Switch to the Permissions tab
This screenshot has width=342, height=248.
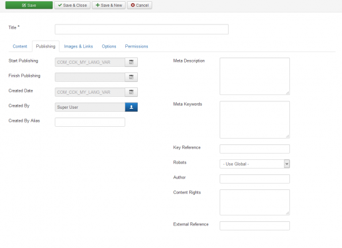click(x=137, y=46)
